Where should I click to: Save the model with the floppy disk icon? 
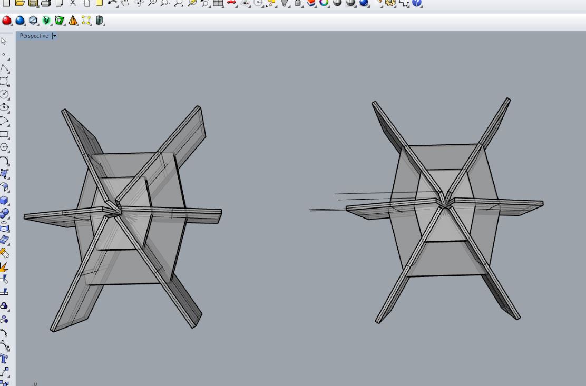pyautogui.click(x=33, y=3)
